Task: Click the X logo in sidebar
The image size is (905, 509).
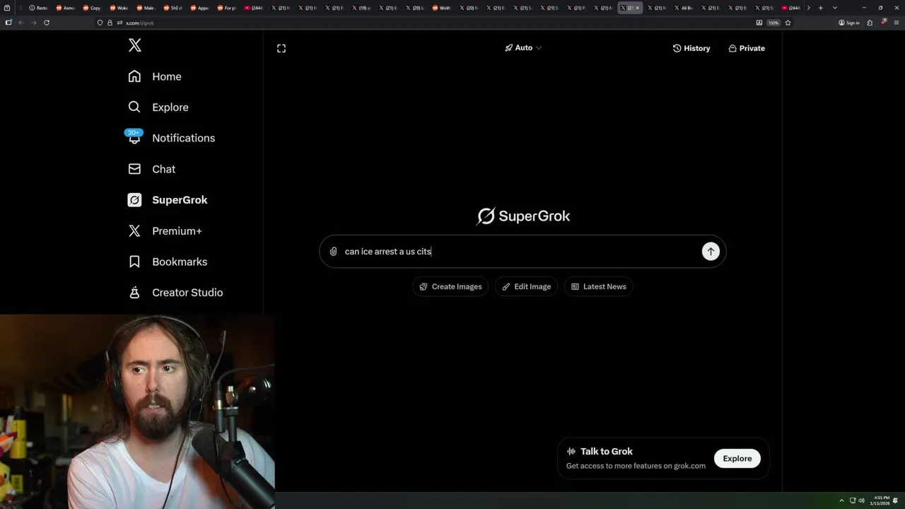Action: click(135, 46)
